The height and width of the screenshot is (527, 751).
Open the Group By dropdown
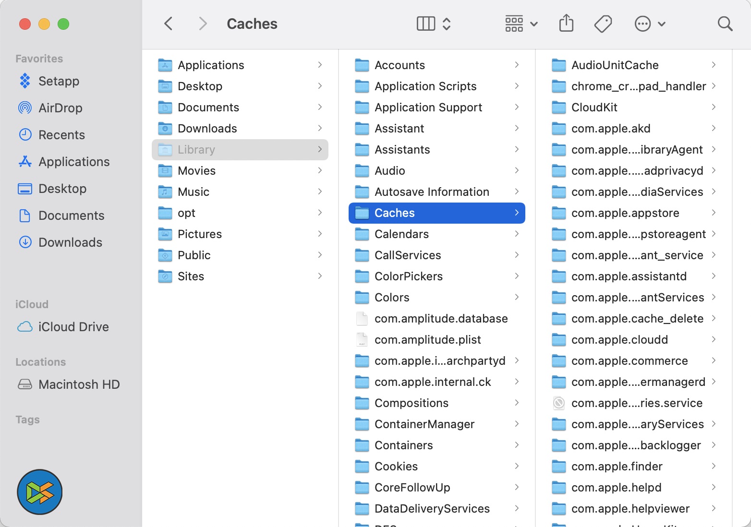pos(521,24)
